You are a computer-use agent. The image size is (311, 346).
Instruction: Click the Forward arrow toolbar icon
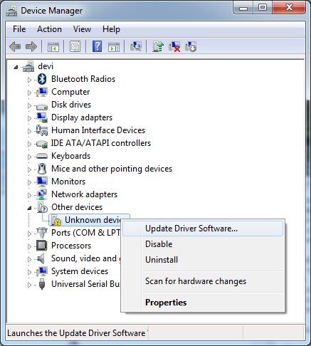pos(31,46)
